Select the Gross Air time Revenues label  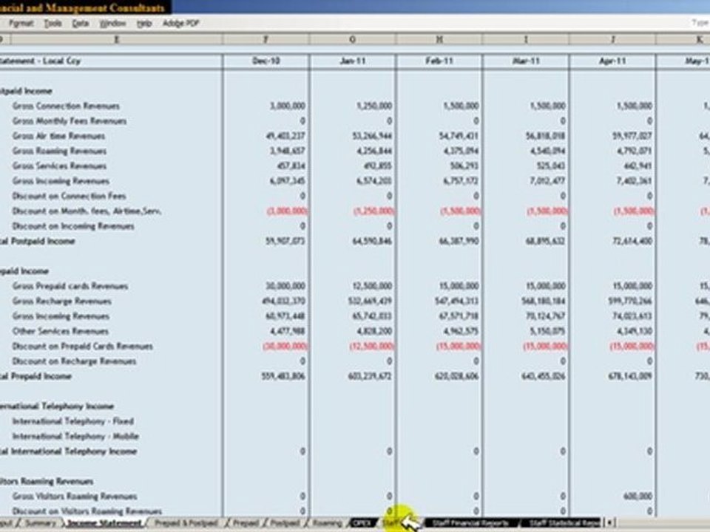(58, 136)
